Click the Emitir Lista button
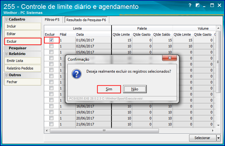 [23, 61]
